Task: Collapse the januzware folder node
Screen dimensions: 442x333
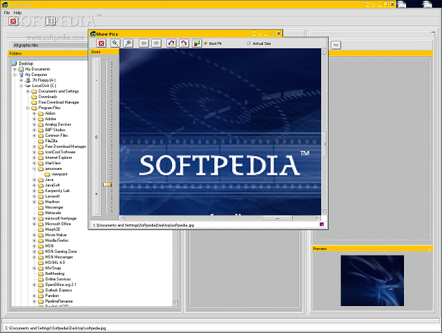Action: (x=35, y=169)
